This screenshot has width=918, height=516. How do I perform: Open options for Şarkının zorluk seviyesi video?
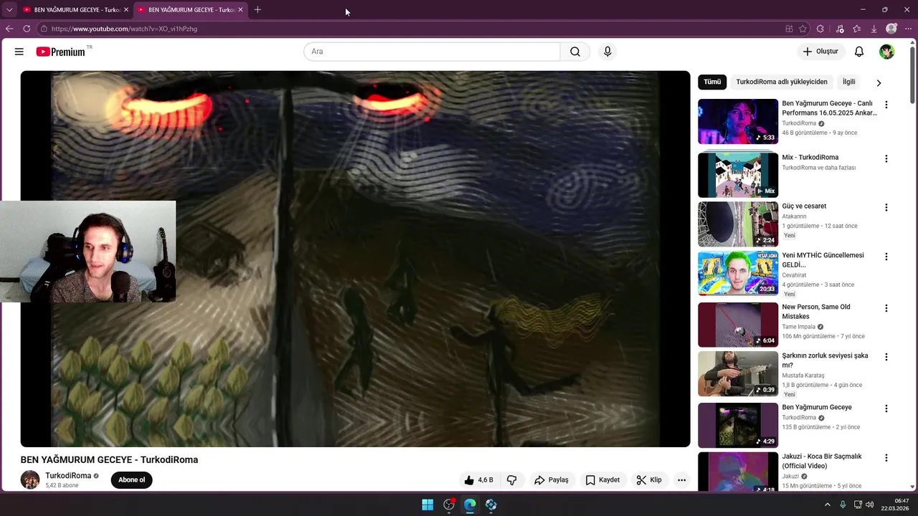coord(886,357)
